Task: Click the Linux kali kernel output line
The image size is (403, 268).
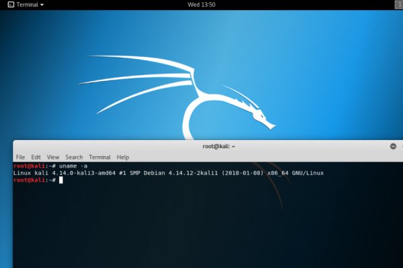Action: [168, 173]
